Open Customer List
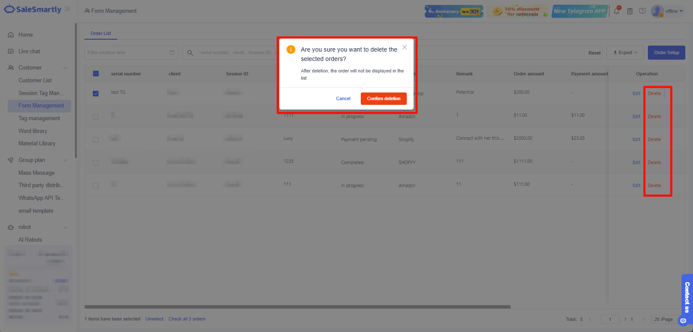This screenshot has width=693, height=332. 35,81
